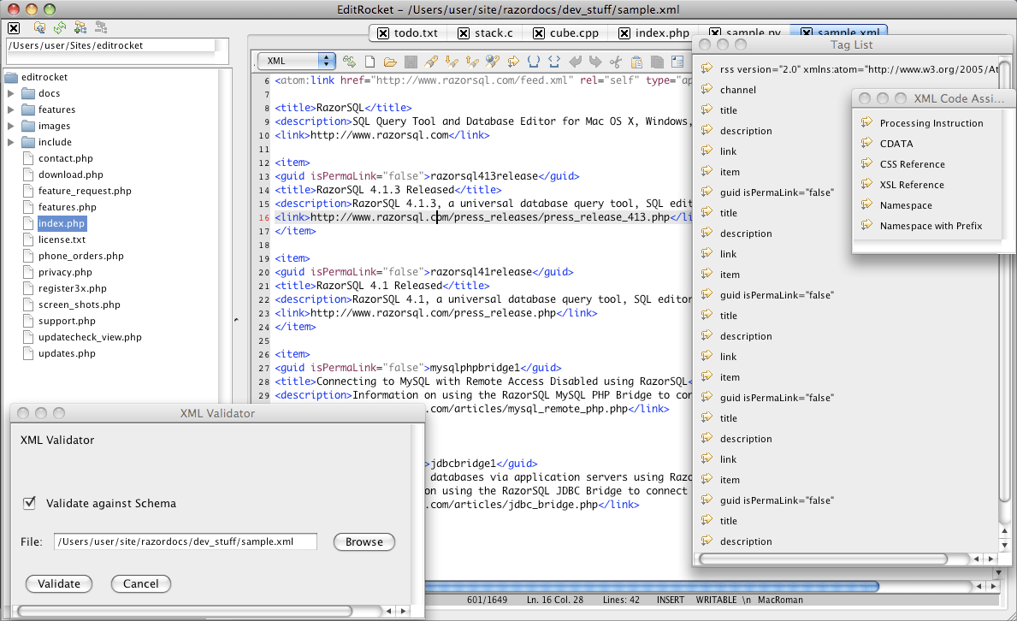Click the File path input field

[185, 541]
